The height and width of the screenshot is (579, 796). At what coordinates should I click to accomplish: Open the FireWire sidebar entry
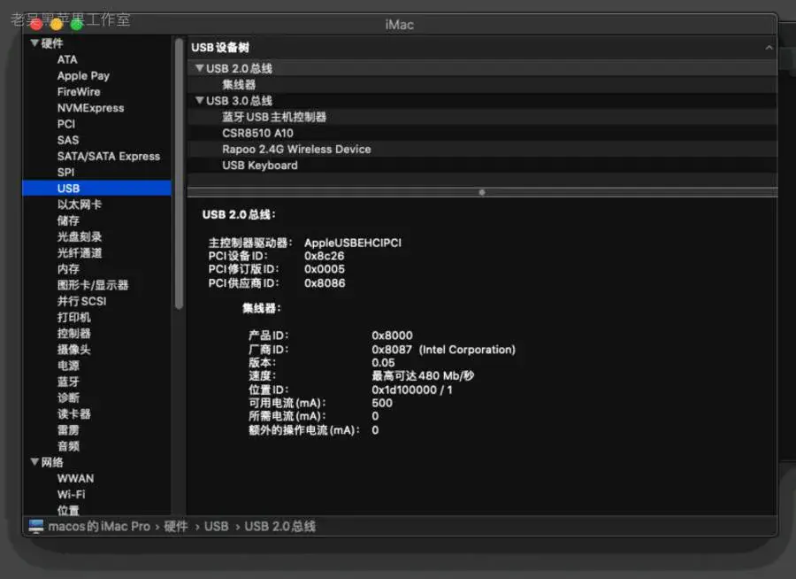[79, 92]
